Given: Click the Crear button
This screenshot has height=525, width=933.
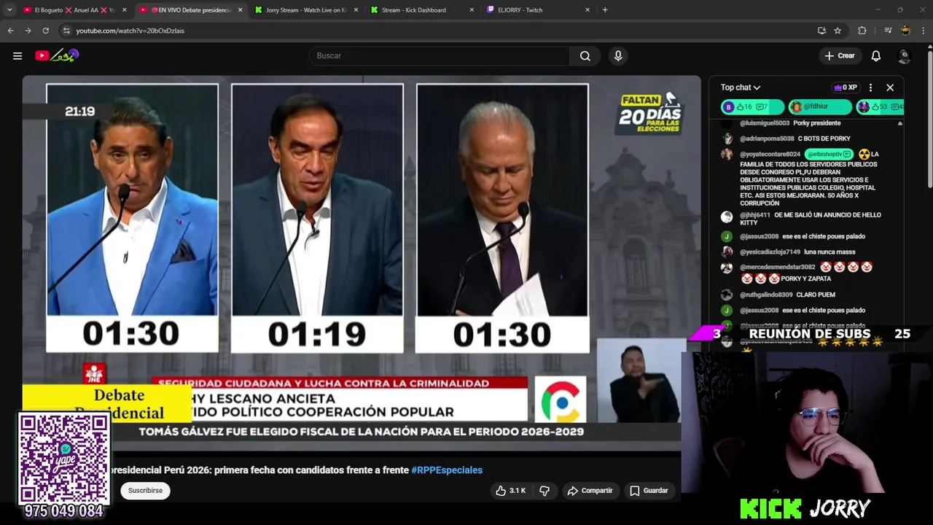Looking at the screenshot, I should coord(840,55).
